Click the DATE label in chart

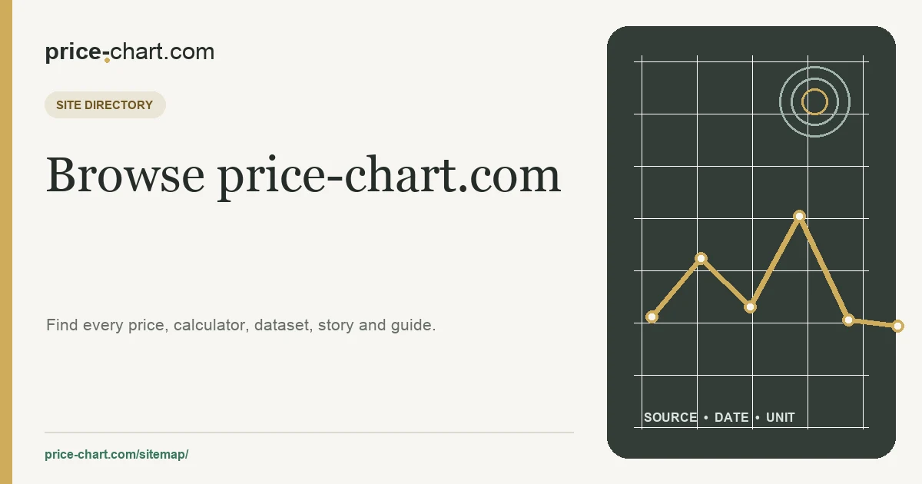pyautogui.click(x=731, y=417)
